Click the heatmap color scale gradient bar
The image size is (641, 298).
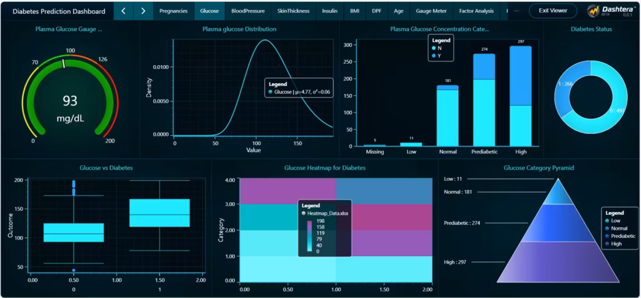click(309, 236)
